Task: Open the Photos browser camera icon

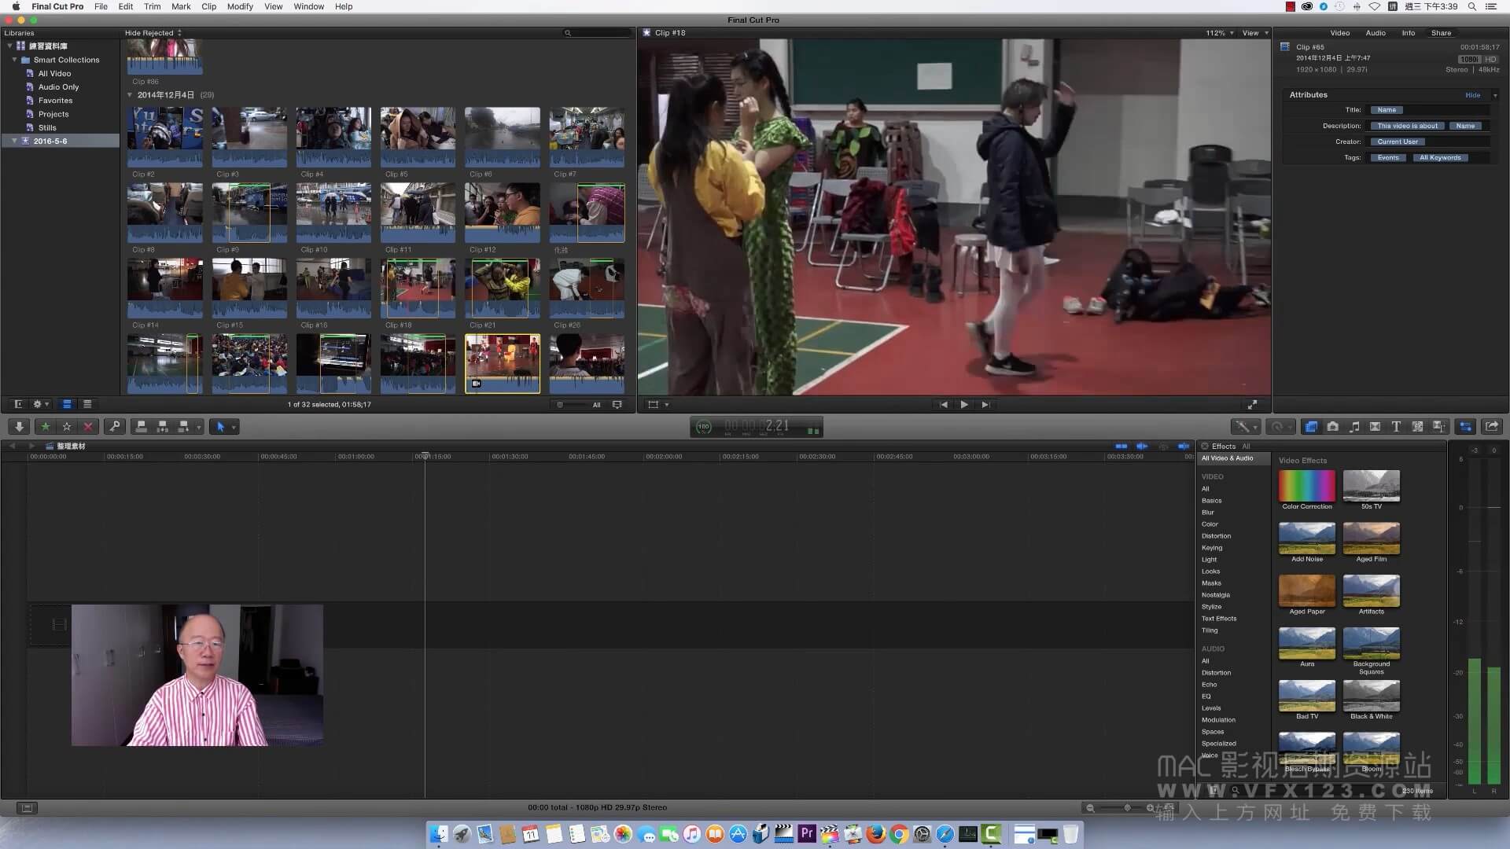Action: coord(1332,426)
